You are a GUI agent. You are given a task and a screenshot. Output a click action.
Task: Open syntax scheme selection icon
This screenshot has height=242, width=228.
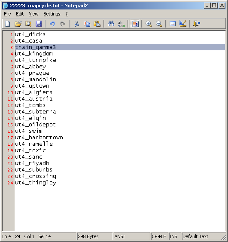[x=173, y=24]
